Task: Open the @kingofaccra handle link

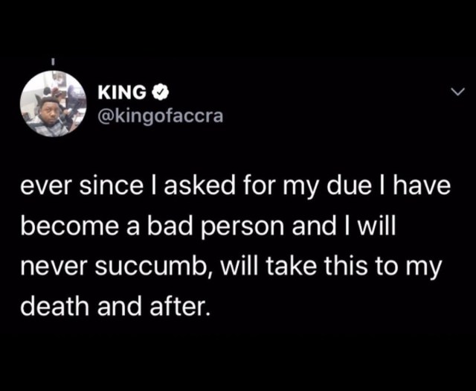Action: [x=161, y=115]
